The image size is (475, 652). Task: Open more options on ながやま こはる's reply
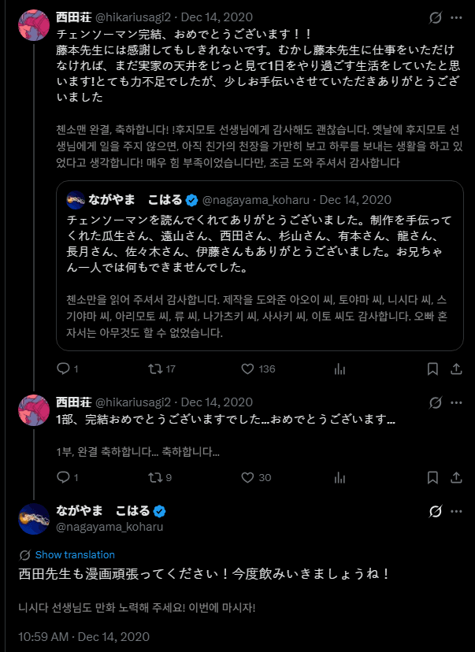coord(456,511)
